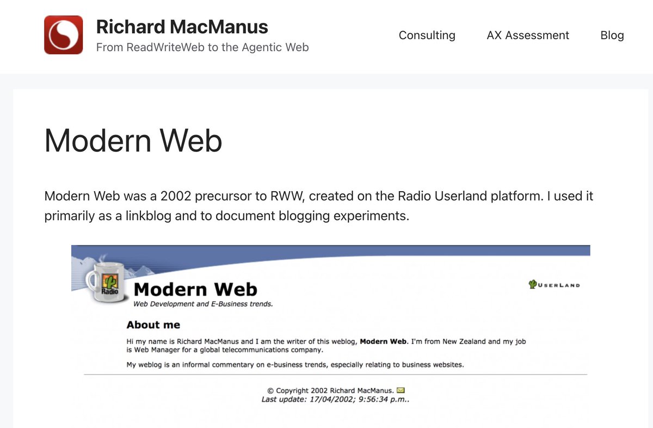Click paragraph starting 'Modern Web was a 2002 precursor'

coord(319,205)
